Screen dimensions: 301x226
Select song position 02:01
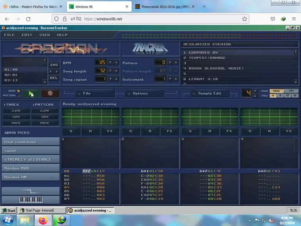coord(23,75)
